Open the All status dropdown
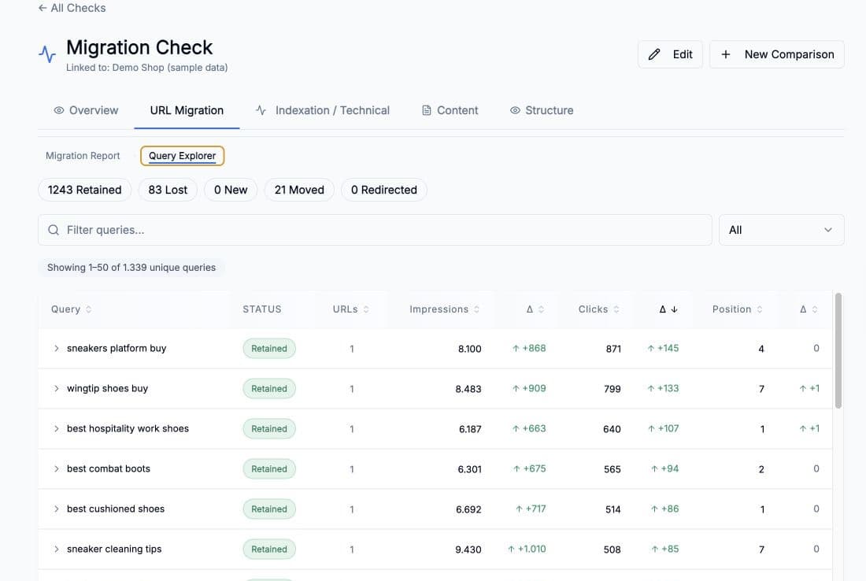Screen dimensions: 866x581 tap(782, 230)
